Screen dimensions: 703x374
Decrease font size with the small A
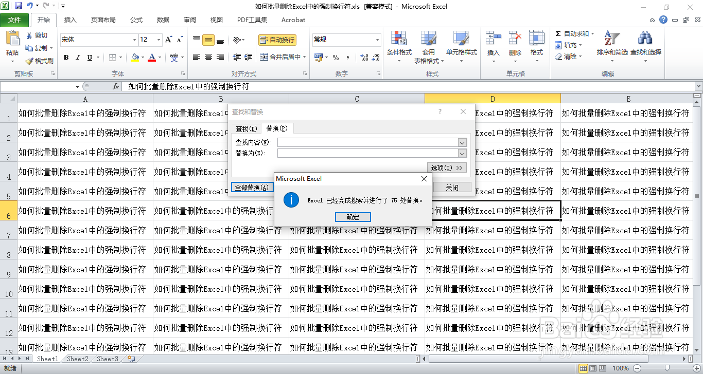[180, 40]
